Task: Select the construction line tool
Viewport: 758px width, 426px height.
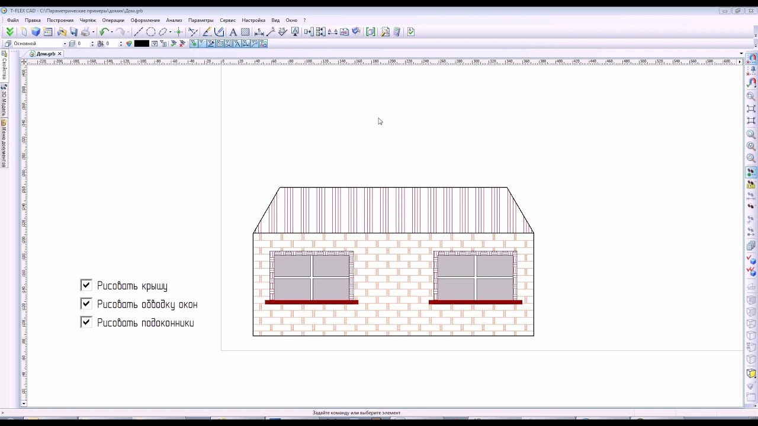Action: click(139, 32)
